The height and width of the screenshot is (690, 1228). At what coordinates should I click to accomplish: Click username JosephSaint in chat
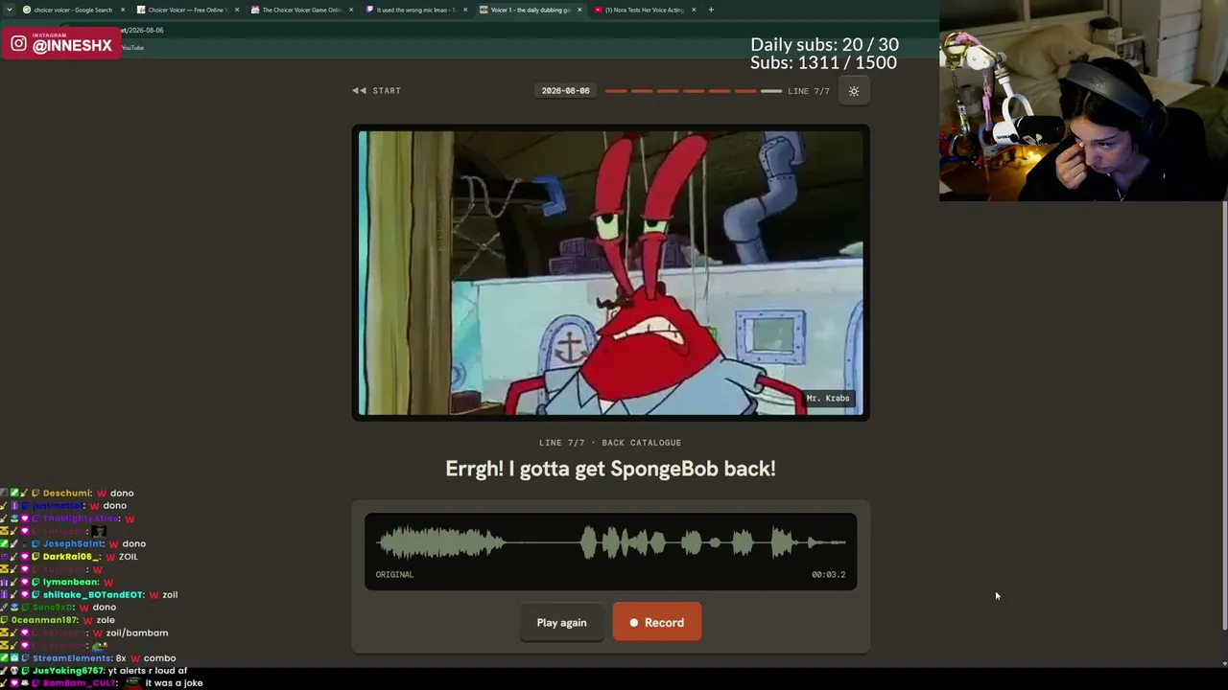73,544
